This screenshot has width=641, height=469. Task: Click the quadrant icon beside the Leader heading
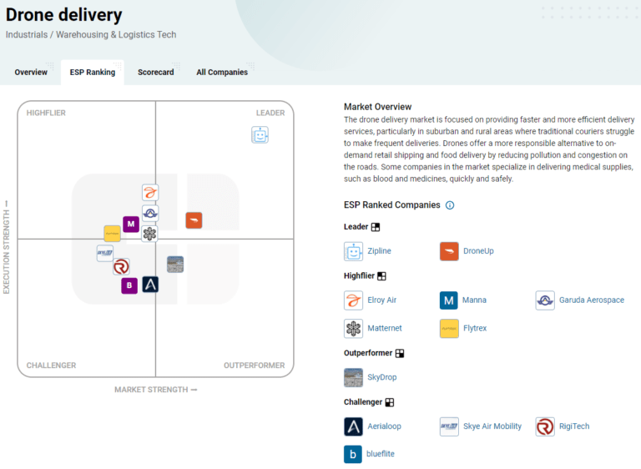376,227
